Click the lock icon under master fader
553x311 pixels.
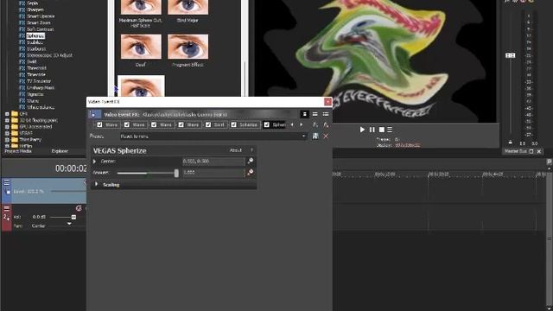511,143
